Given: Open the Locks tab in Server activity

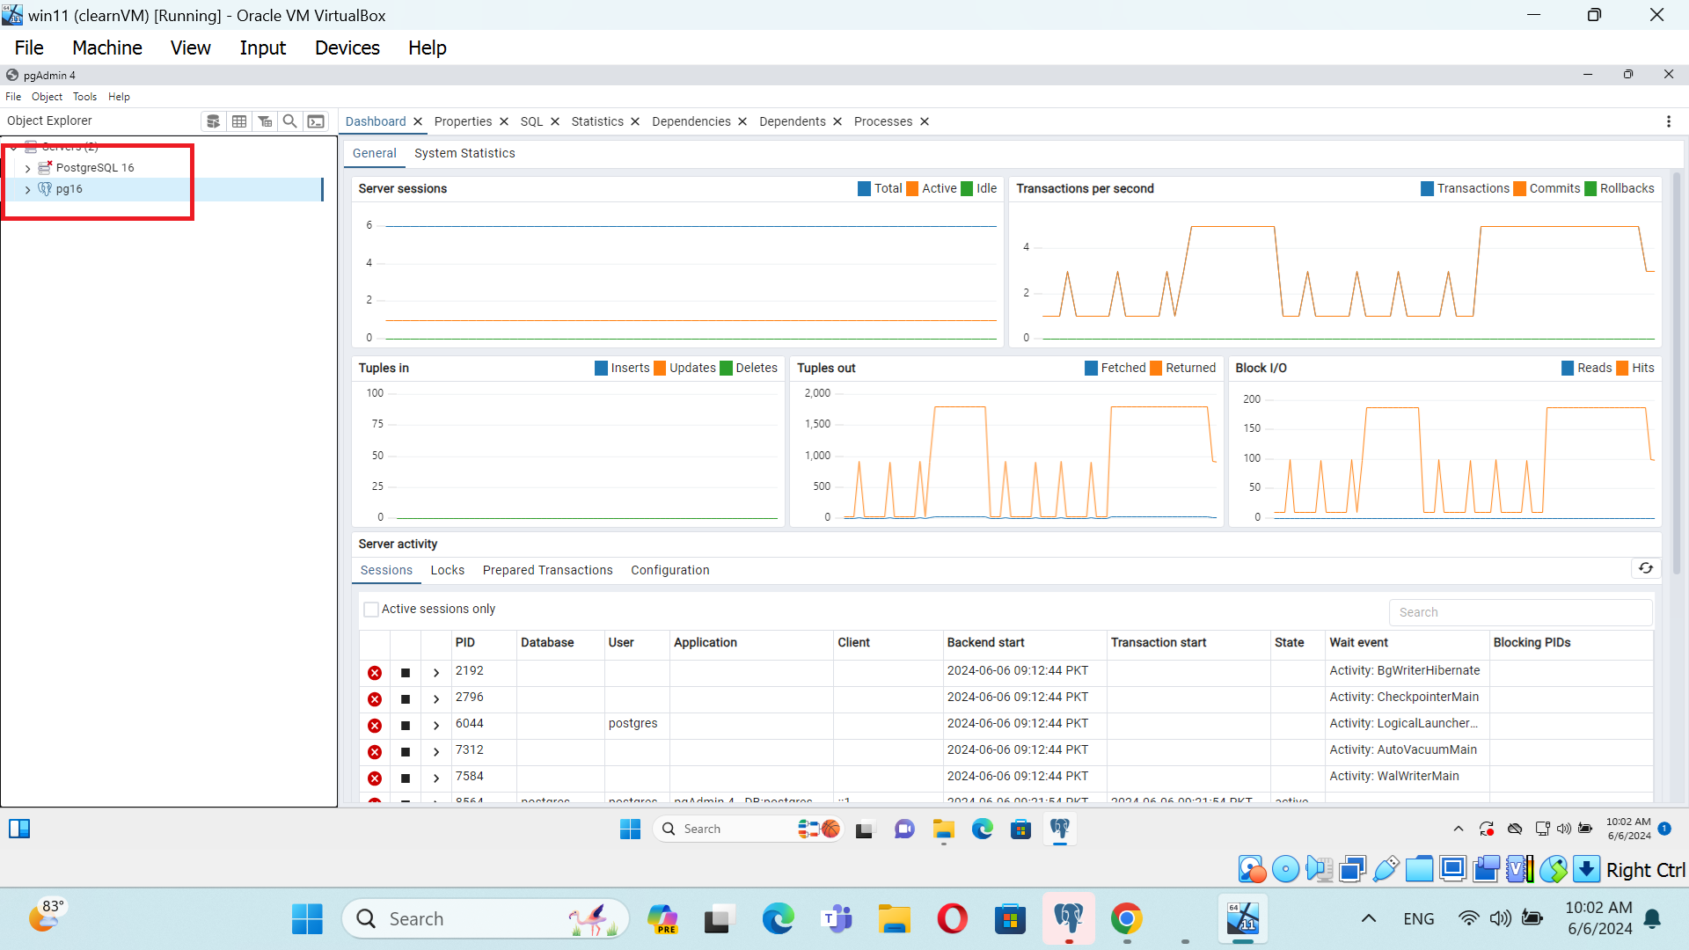Looking at the screenshot, I should point(447,570).
